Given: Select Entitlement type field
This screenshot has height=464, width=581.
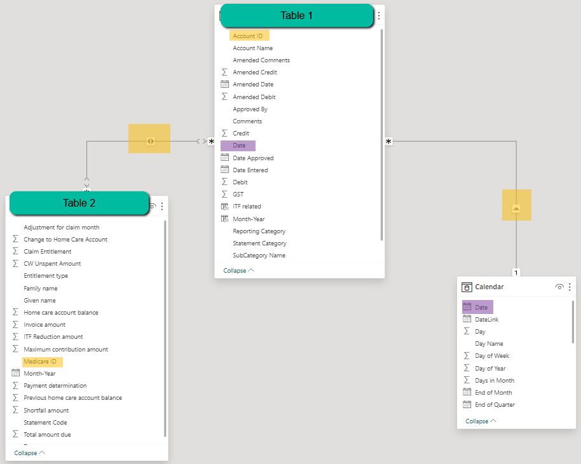Looking at the screenshot, I should pyautogui.click(x=46, y=276).
